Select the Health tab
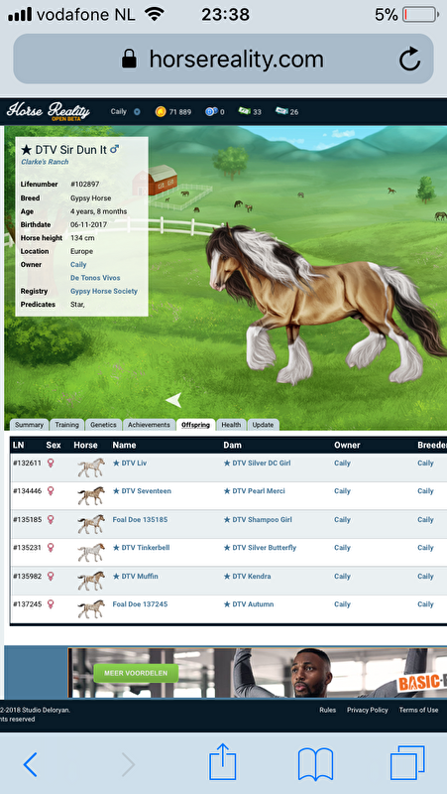 click(x=231, y=425)
